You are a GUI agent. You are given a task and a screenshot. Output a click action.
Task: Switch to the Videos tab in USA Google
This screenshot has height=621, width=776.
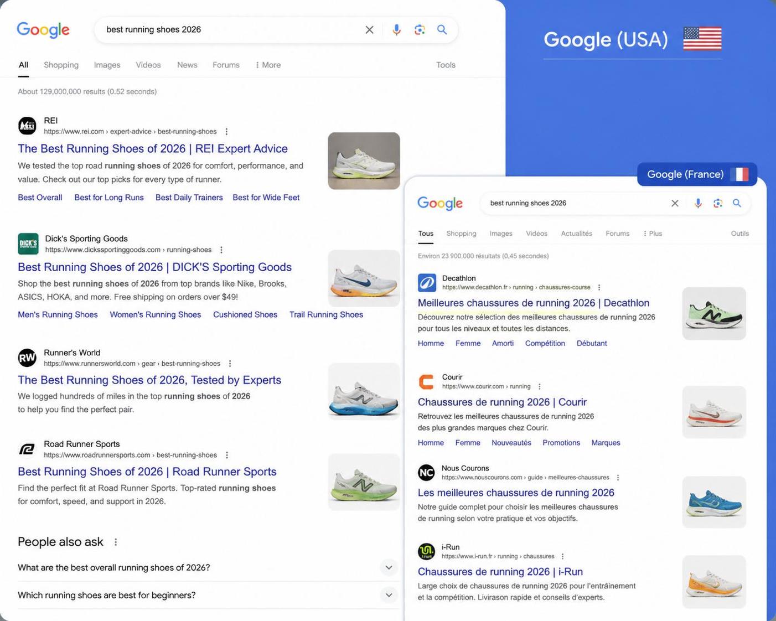coord(148,65)
